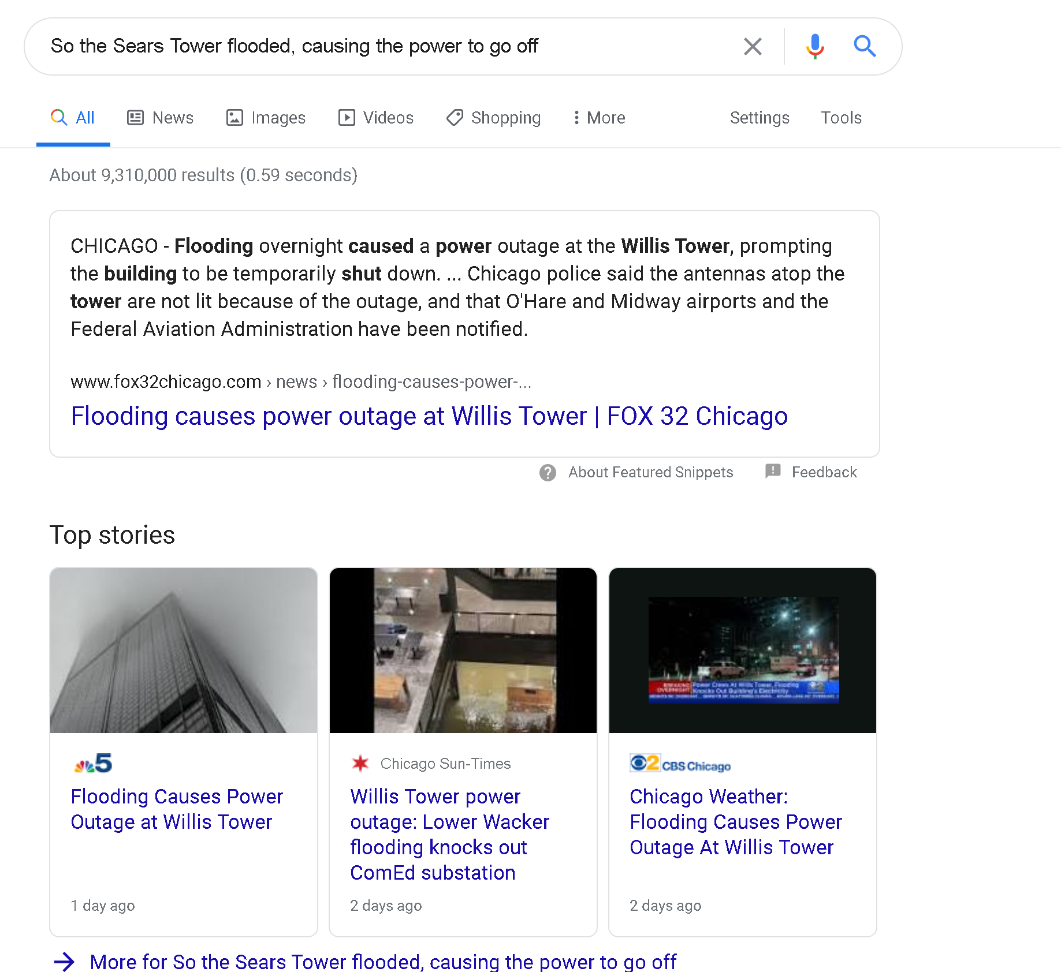Clear the search box with X icon
The width and height of the screenshot is (1061, 972).
pyautogui.click(x=753, y=46)
